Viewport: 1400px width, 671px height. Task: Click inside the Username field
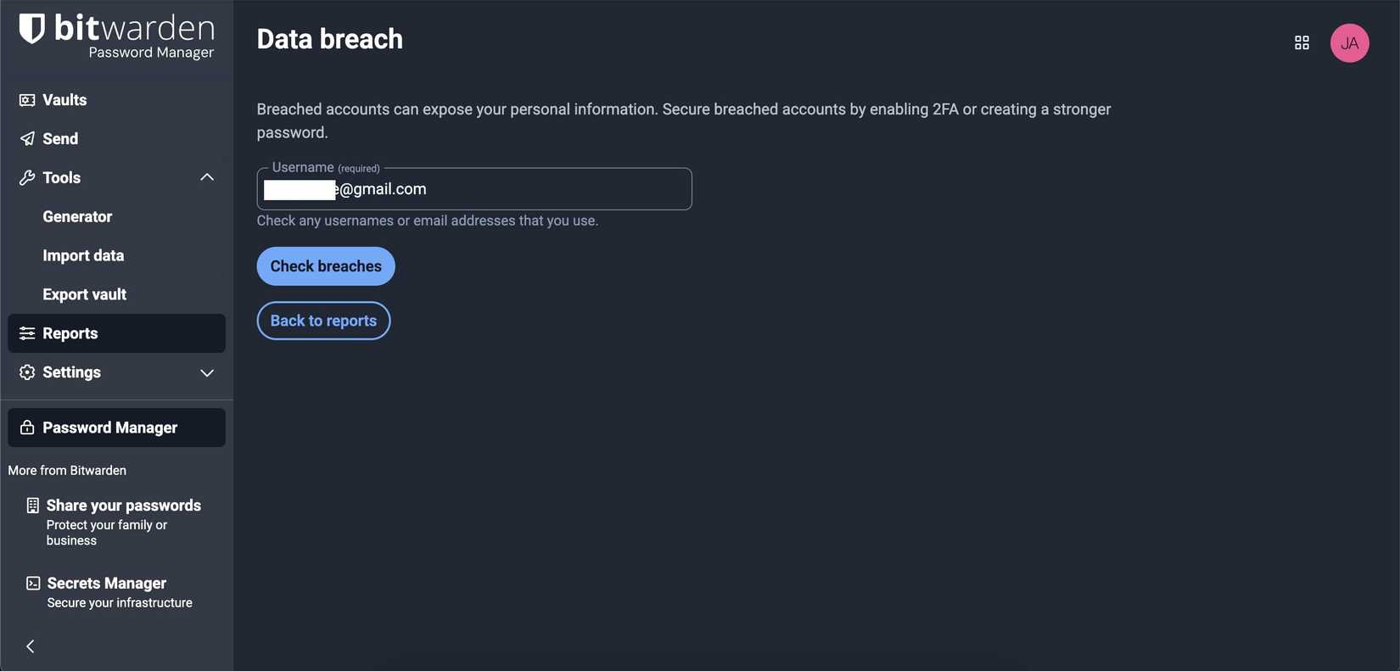474,188
